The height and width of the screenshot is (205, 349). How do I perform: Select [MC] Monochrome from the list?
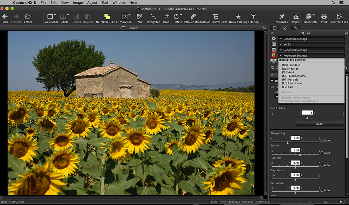pos(294,76)
